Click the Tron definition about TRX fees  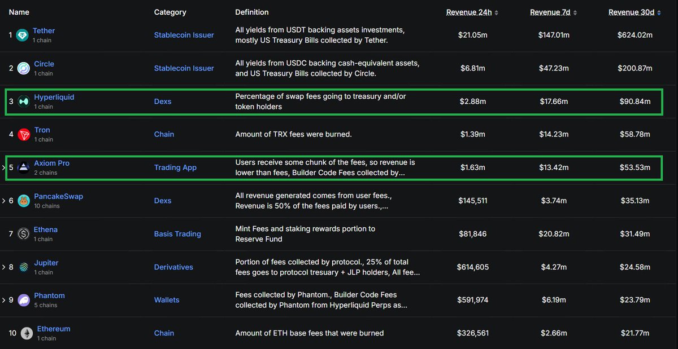[x=293, y=134]
